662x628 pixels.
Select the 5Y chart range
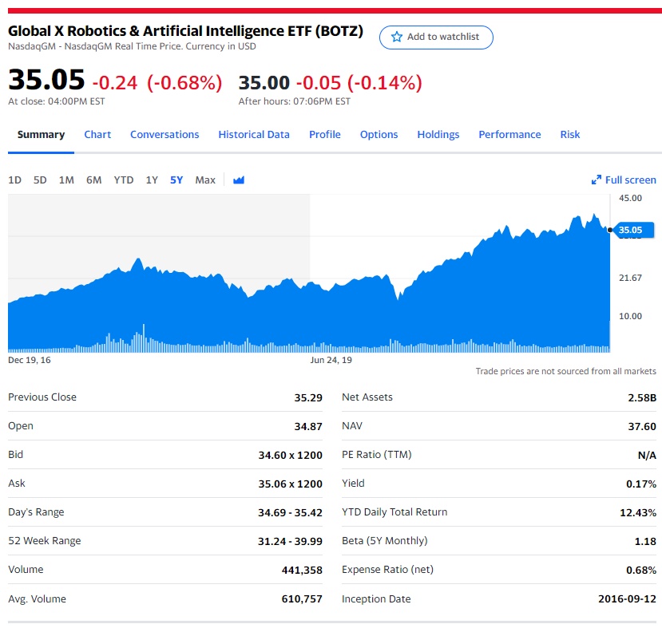coord(176,180)
